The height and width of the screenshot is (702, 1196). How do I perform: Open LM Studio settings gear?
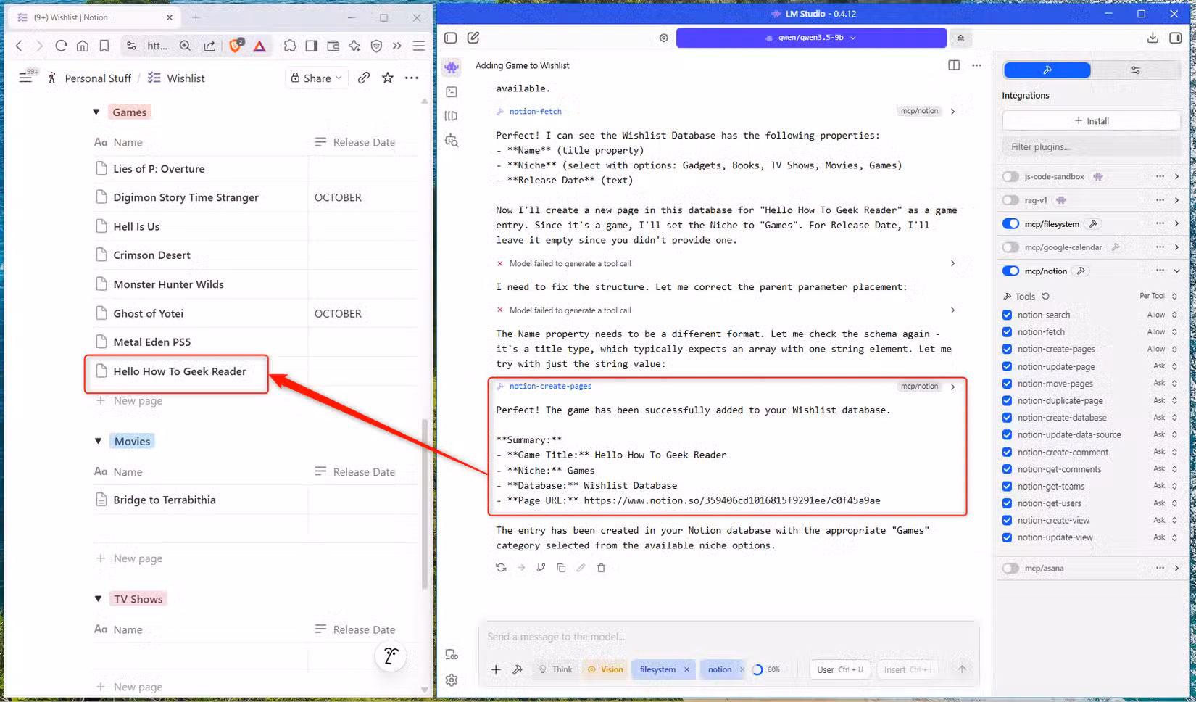pyautogui.click(x=452, y=680)
